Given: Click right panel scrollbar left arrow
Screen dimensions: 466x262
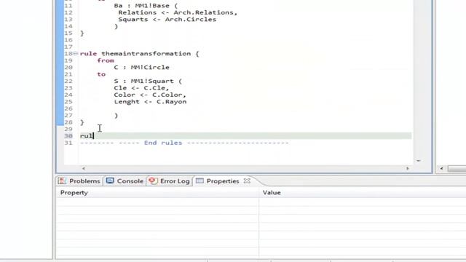Looking at the screenshot, I should pyautogui.click(x=441, y=168).
